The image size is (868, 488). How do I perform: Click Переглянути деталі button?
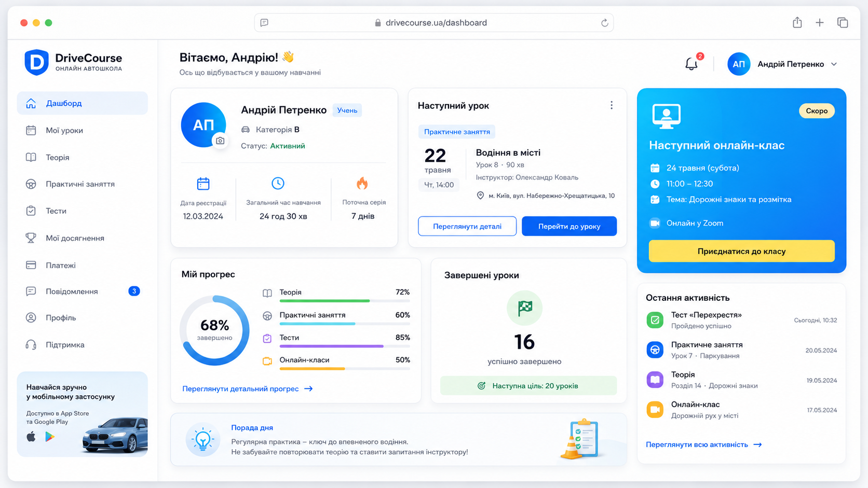pyautogui.click(x=467, y=226)
